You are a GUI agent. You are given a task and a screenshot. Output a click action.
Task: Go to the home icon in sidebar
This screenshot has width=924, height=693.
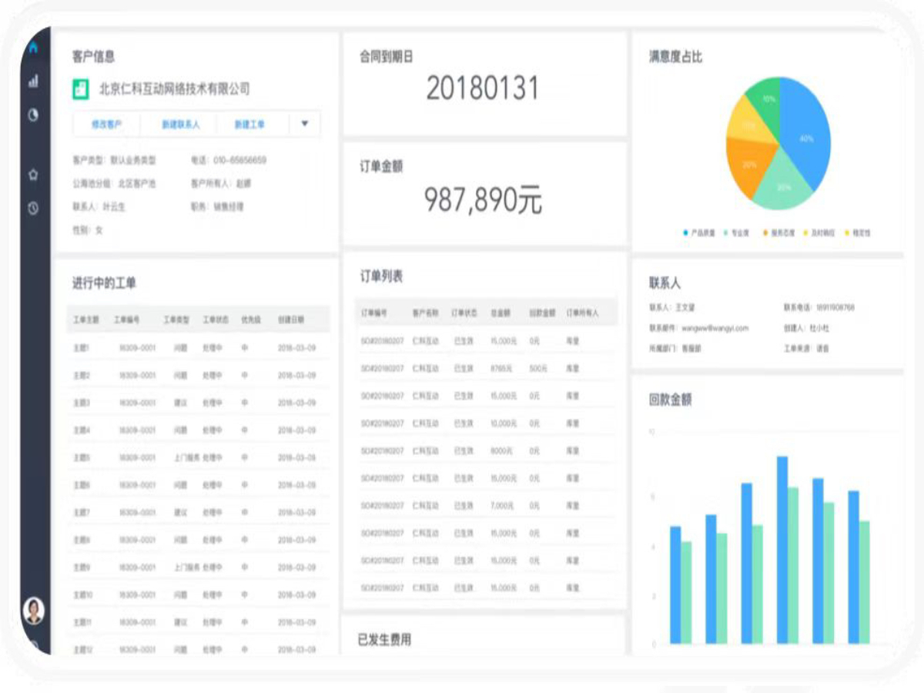coord(33,48)
